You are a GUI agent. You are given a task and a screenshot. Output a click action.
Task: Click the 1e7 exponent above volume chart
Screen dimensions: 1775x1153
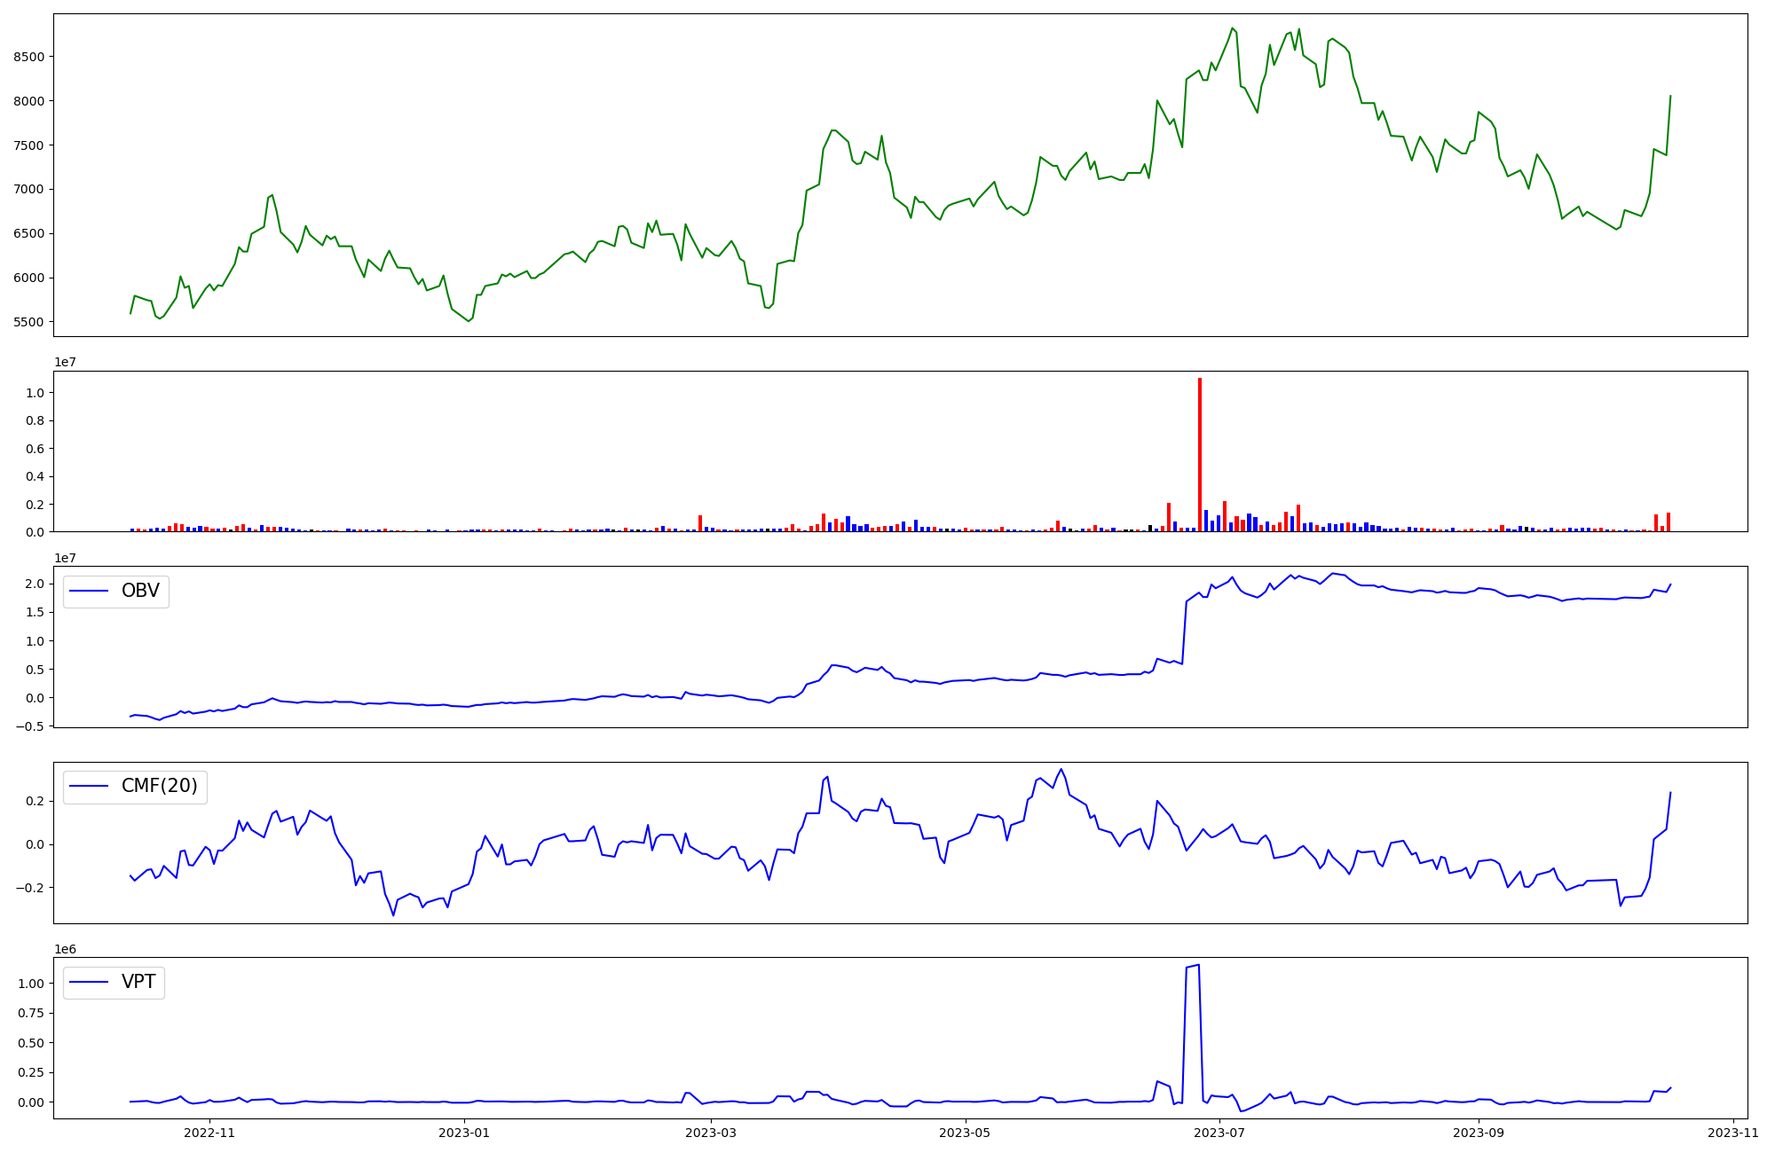click(x=65, y=363)
